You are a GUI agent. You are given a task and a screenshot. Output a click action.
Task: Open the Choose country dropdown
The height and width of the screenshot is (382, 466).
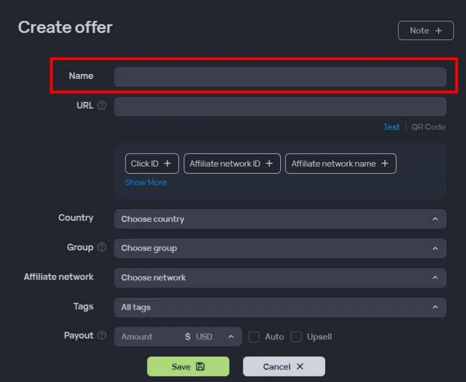pos(280,219)
